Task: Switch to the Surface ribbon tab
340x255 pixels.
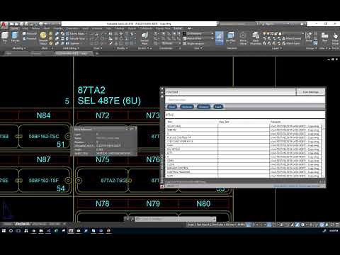Action: pyautogui.click(x=36, y=28)
